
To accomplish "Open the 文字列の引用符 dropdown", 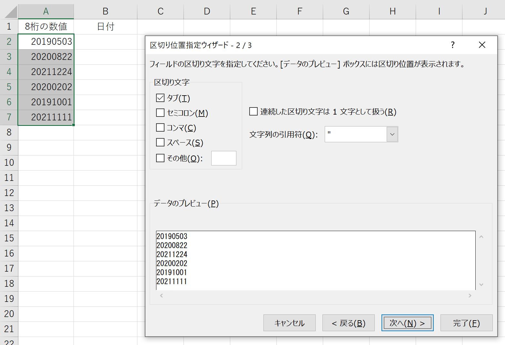I will tap(392, 134).
